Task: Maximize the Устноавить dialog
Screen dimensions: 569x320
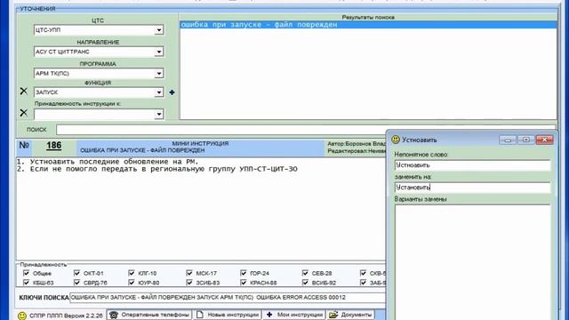Action: [x=525, y=140]
